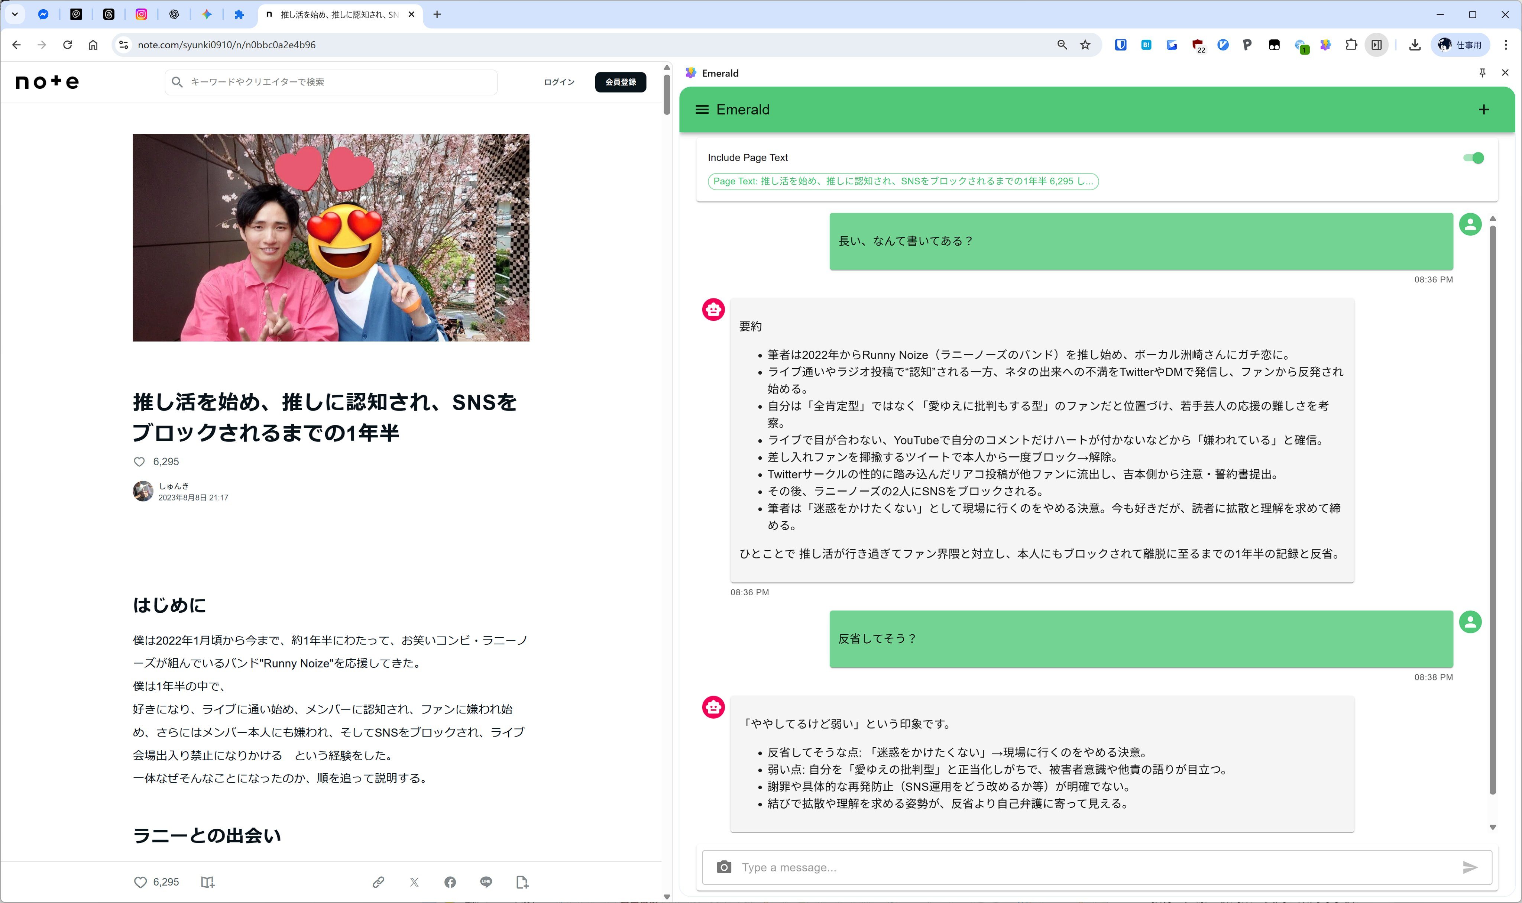Click the first message 長い、なんて書いてある？
Viewport: 1522px width, 903px height.
1141,241
